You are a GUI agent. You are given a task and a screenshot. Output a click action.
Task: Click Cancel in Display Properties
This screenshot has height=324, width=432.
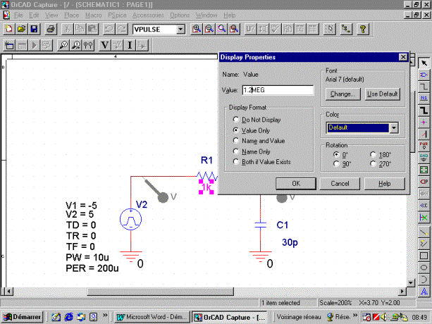pyautogui.click(x=340, y=184)
